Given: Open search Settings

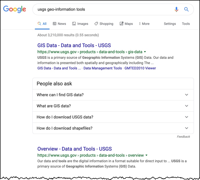Looking at the screenshot, I should (170, 24).
